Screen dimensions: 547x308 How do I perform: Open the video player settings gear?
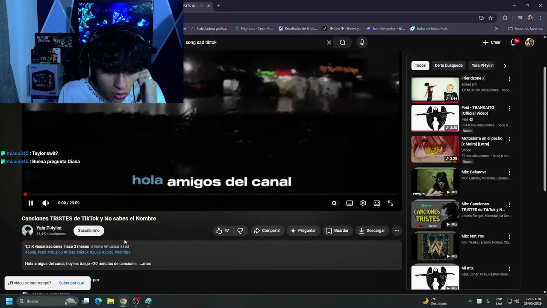coord(363,203)
